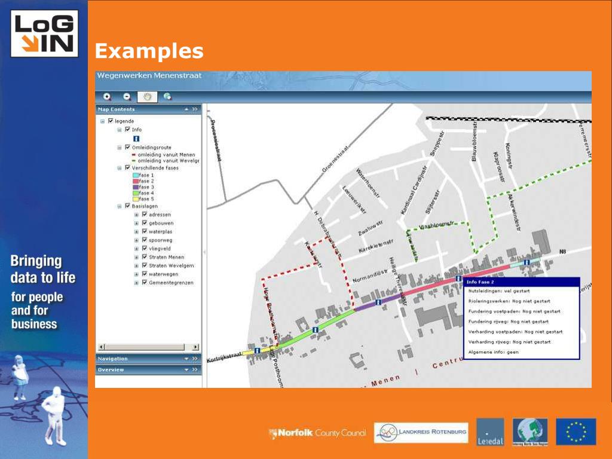
Task: Click the Nutsleidingen: wel gestart line
Action: (x=499, y=291)
